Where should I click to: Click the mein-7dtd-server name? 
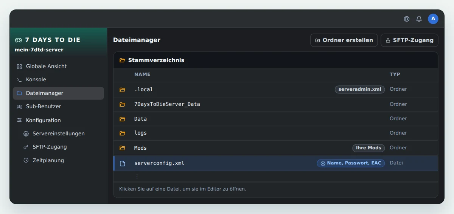(39, 50)
